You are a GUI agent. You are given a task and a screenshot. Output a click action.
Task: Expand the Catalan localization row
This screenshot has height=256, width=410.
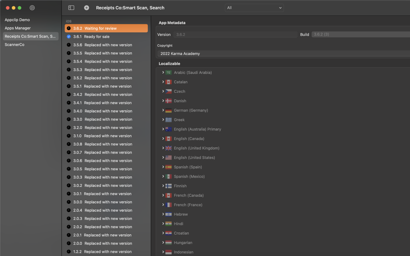[x=163, y=82]
